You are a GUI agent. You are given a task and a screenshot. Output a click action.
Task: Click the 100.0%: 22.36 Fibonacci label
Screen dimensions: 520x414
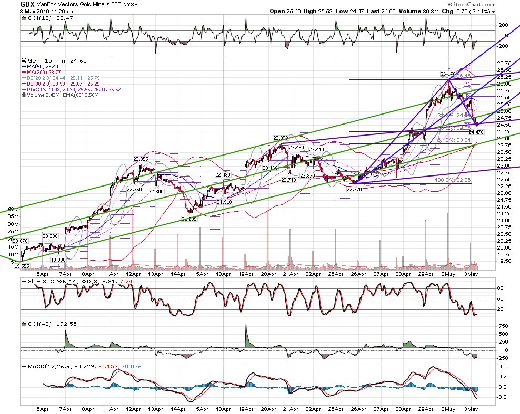pos(453,180)
